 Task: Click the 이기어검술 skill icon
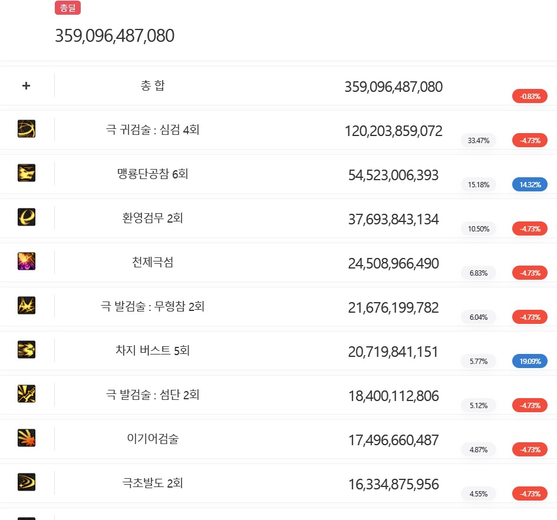[x=27, y=438]
